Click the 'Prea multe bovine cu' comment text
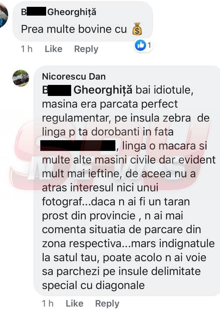Screen dimensions: 220x310 74,29
